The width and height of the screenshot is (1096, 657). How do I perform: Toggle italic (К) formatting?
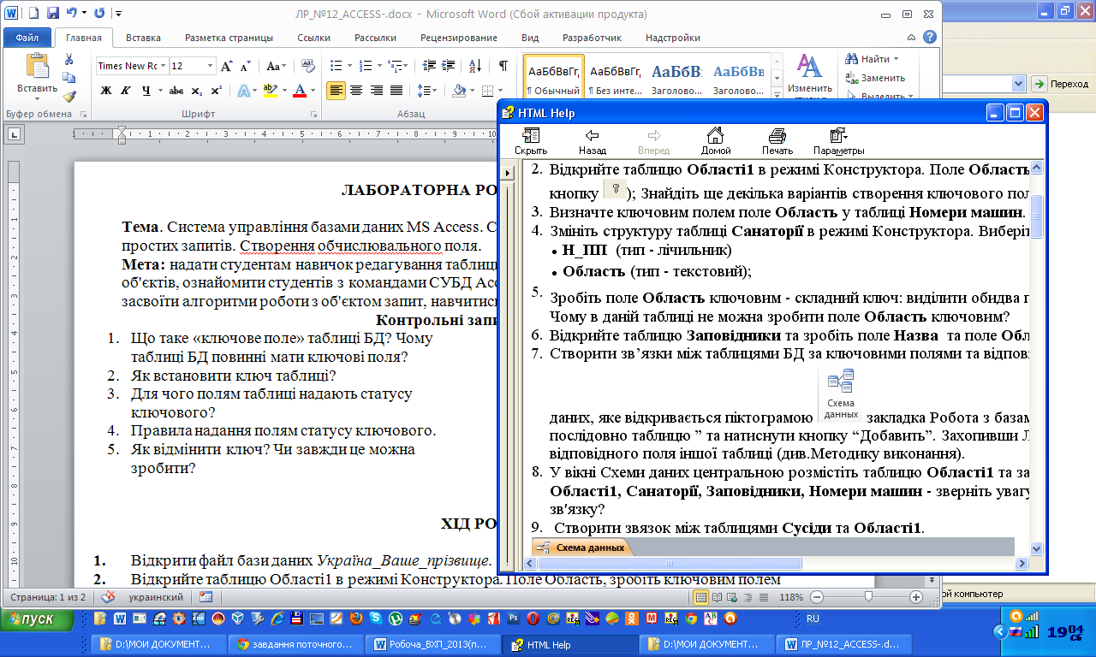point(125,91)
